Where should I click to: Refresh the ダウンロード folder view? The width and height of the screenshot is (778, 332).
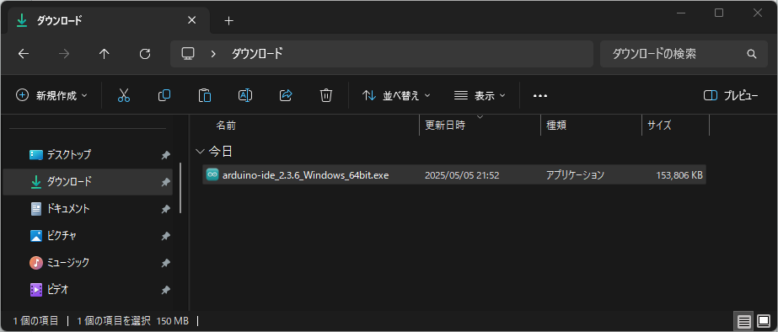[145, 54]
